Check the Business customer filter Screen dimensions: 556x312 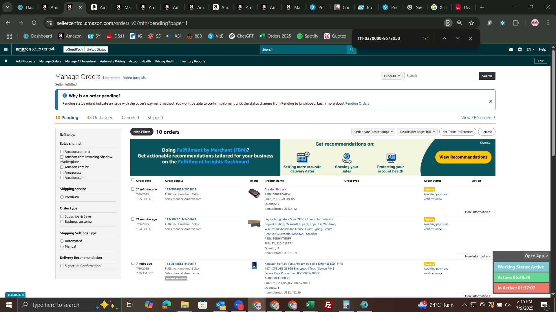(62, 222)
